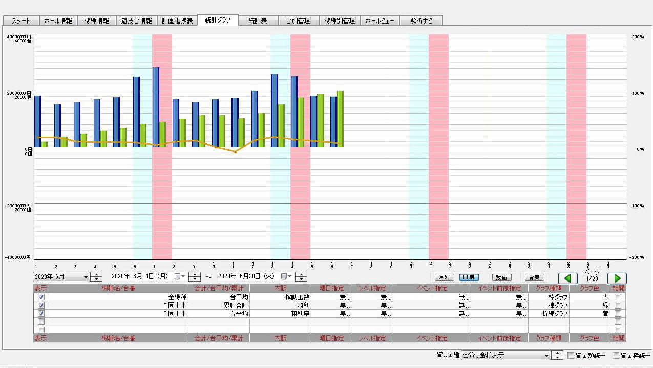Viewport: 653px width, 368px height.
Task: Click the page number field showing 1/20
Action: (592, 279)
